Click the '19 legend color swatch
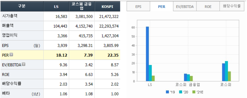This screenshot has height=98, width=247. tap(167, 92)
